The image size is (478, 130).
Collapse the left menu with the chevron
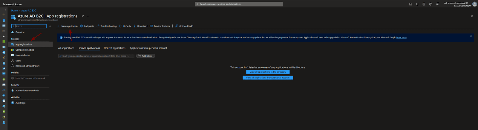click(50, 26)
